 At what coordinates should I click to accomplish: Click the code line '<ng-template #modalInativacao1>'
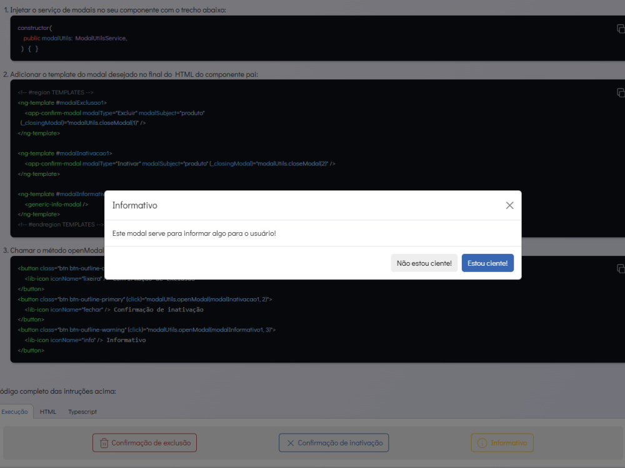click(65, 154)
